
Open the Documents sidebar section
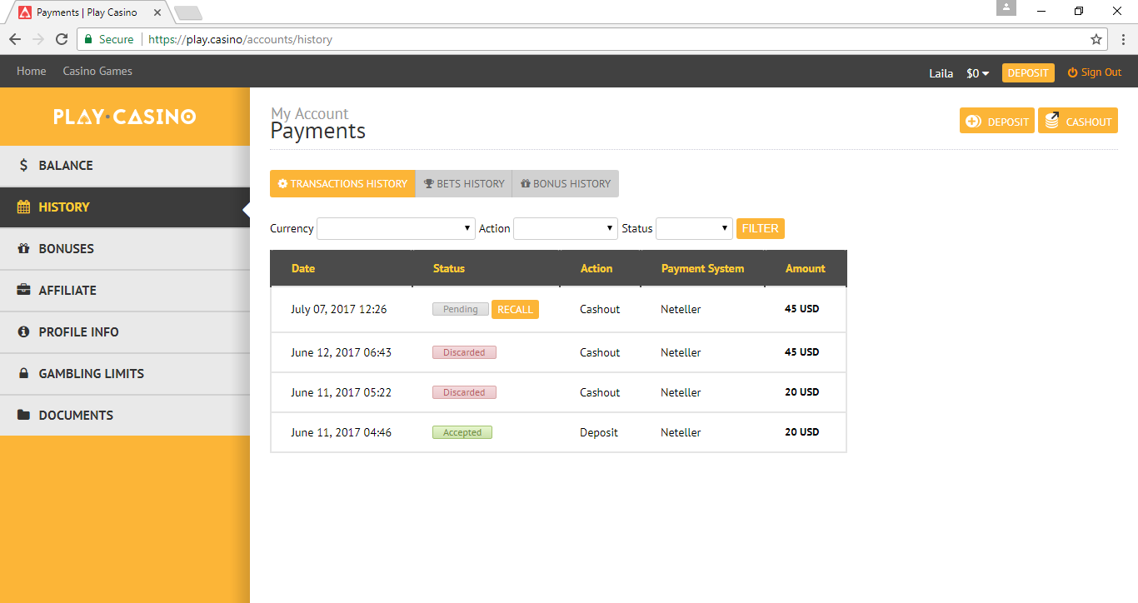pyautogui.click(x=125, y=416)
